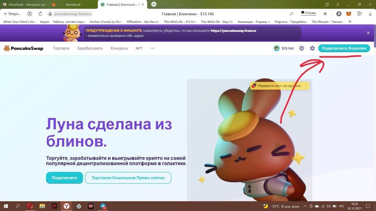
Task: Open the red screen recorder taskbar icon
Action: coord(91,206)
